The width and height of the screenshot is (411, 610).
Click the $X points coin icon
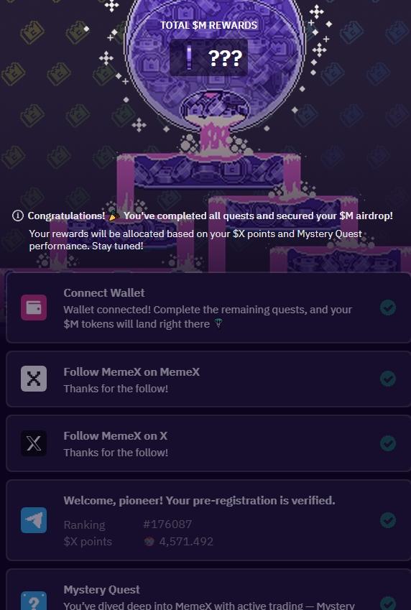click(149, 542)
